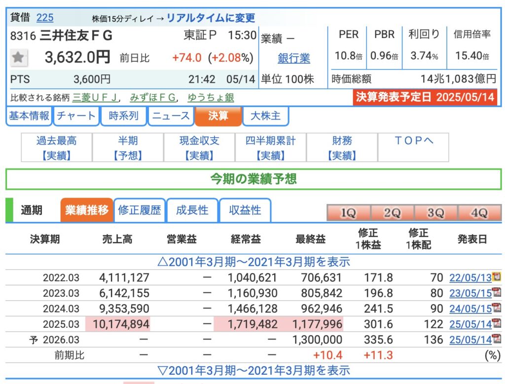The image size is (505, 384).
Task: Click PTS price 3,600円
Action: point(92,79)
